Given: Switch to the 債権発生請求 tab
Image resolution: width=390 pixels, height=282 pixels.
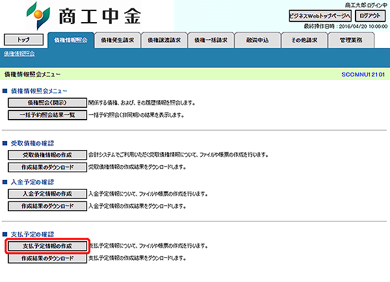Looking at the screenshot, I should (x=118, y=40).
